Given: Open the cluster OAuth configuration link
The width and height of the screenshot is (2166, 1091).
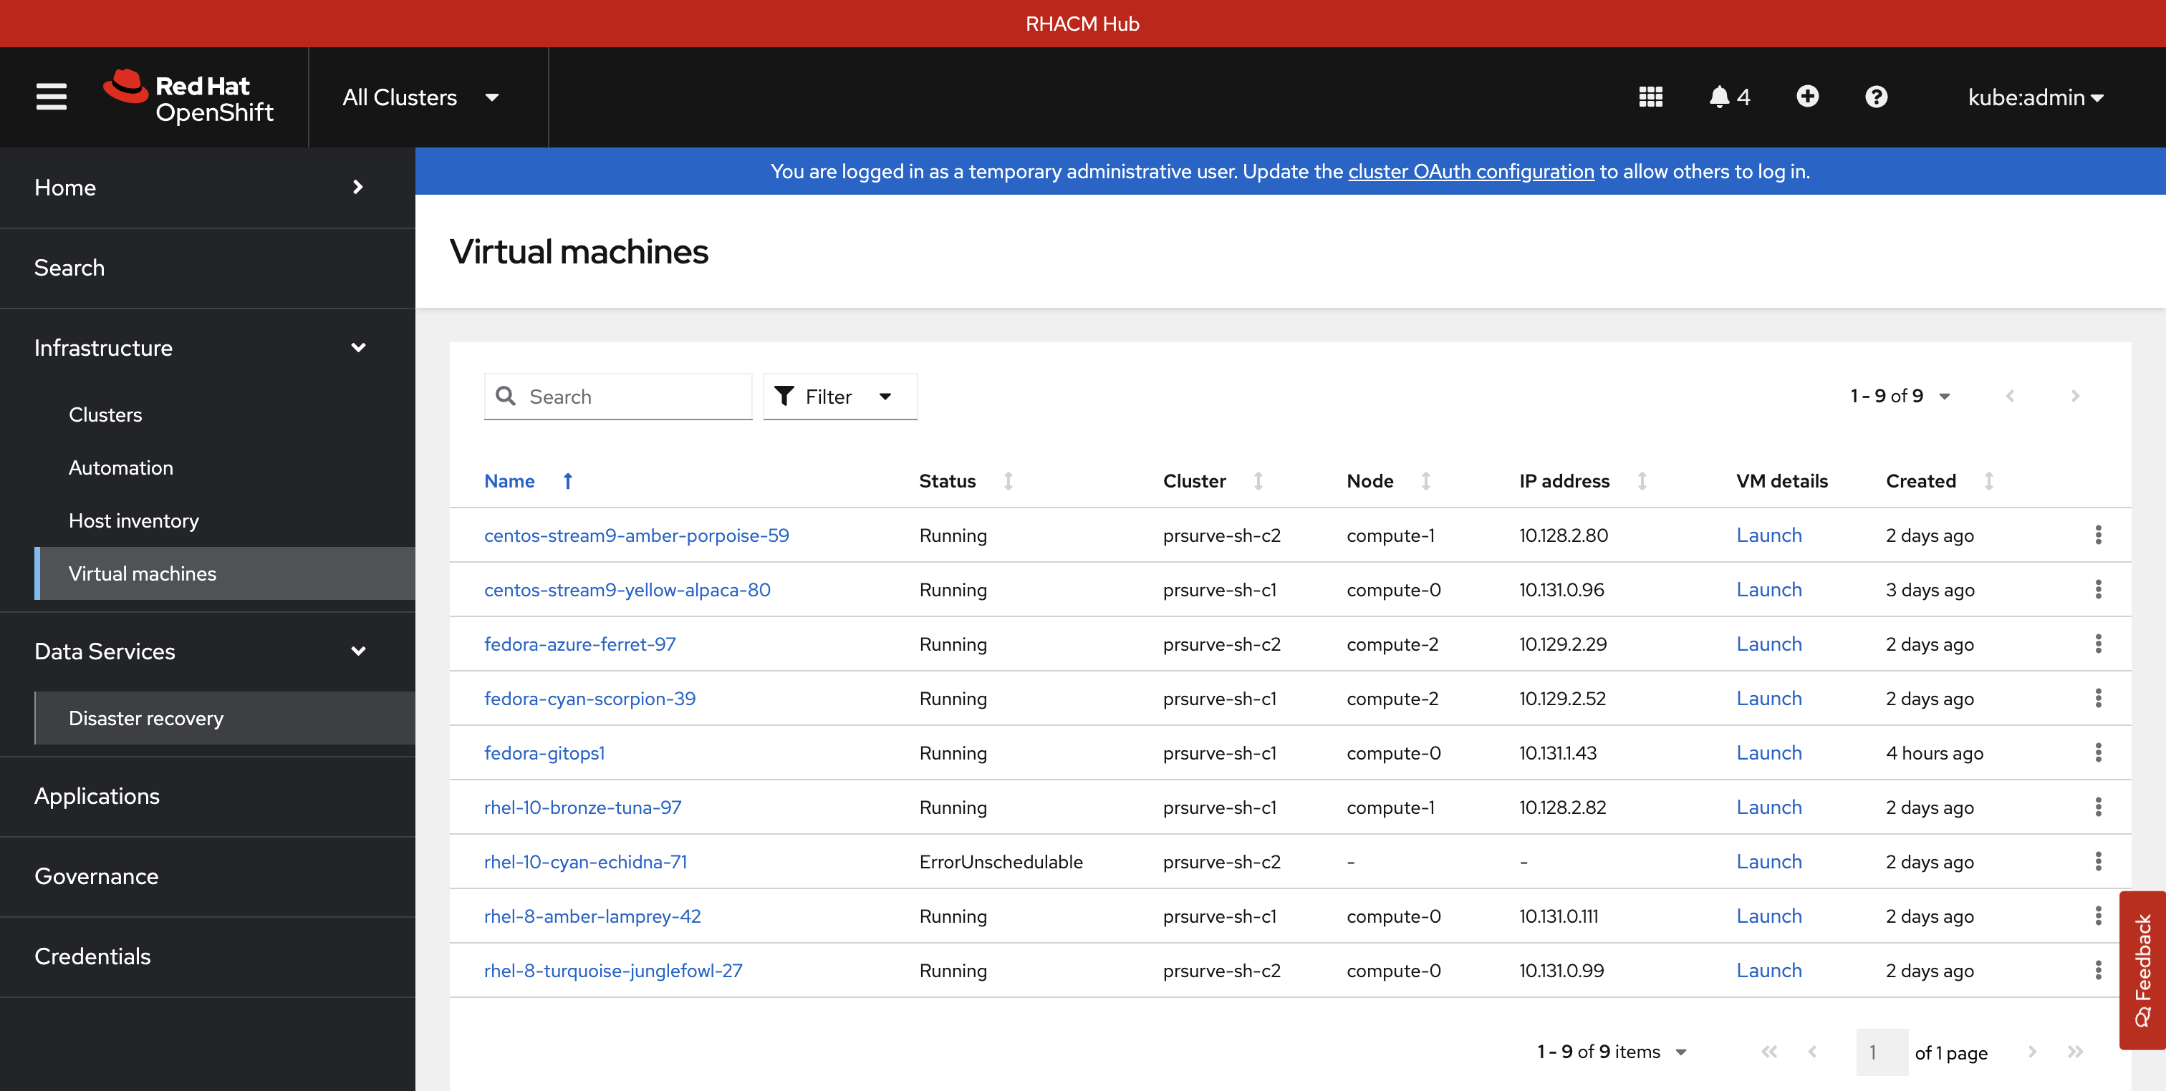Looking at the screenshot, I should [x=1471, y=172].
